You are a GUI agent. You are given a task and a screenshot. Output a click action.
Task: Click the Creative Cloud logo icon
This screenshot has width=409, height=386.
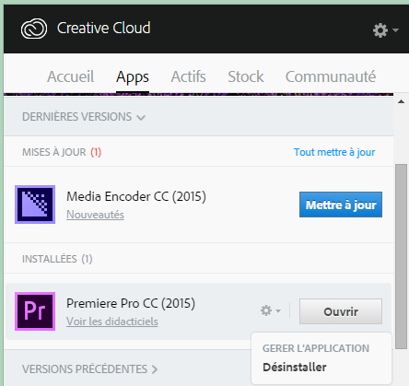coord(34,29)
